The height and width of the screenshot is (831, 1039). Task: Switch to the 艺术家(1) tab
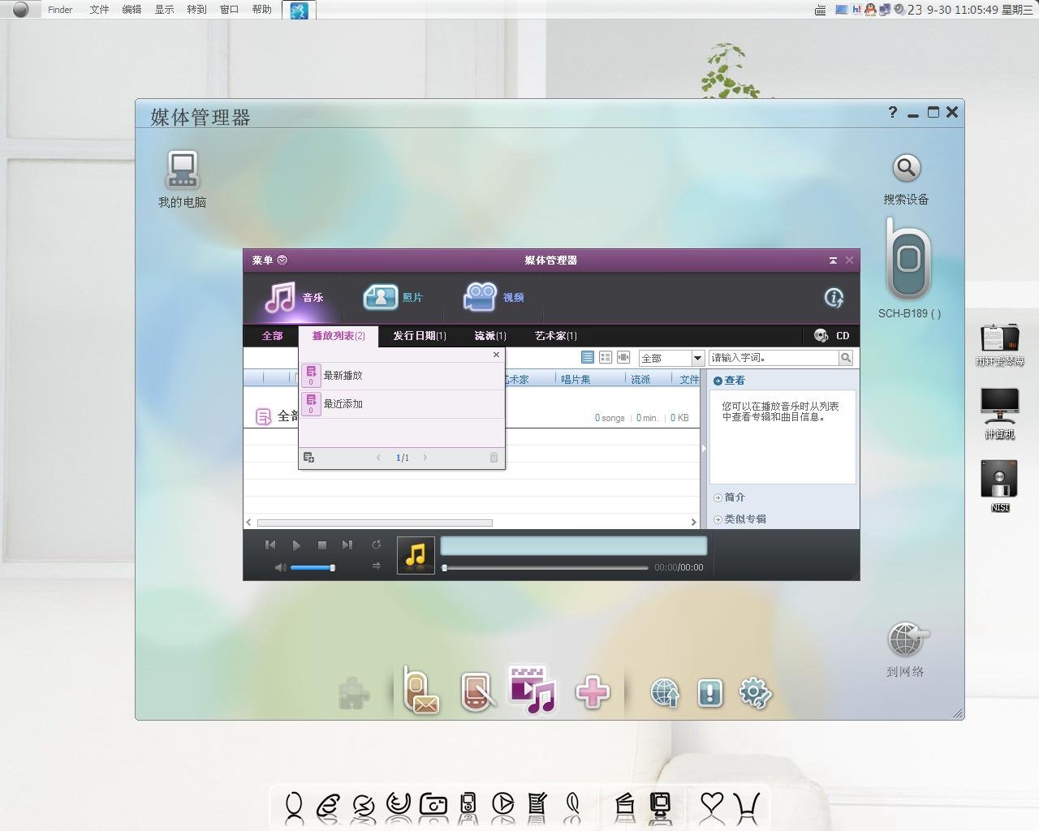click(x=555, y=336)
